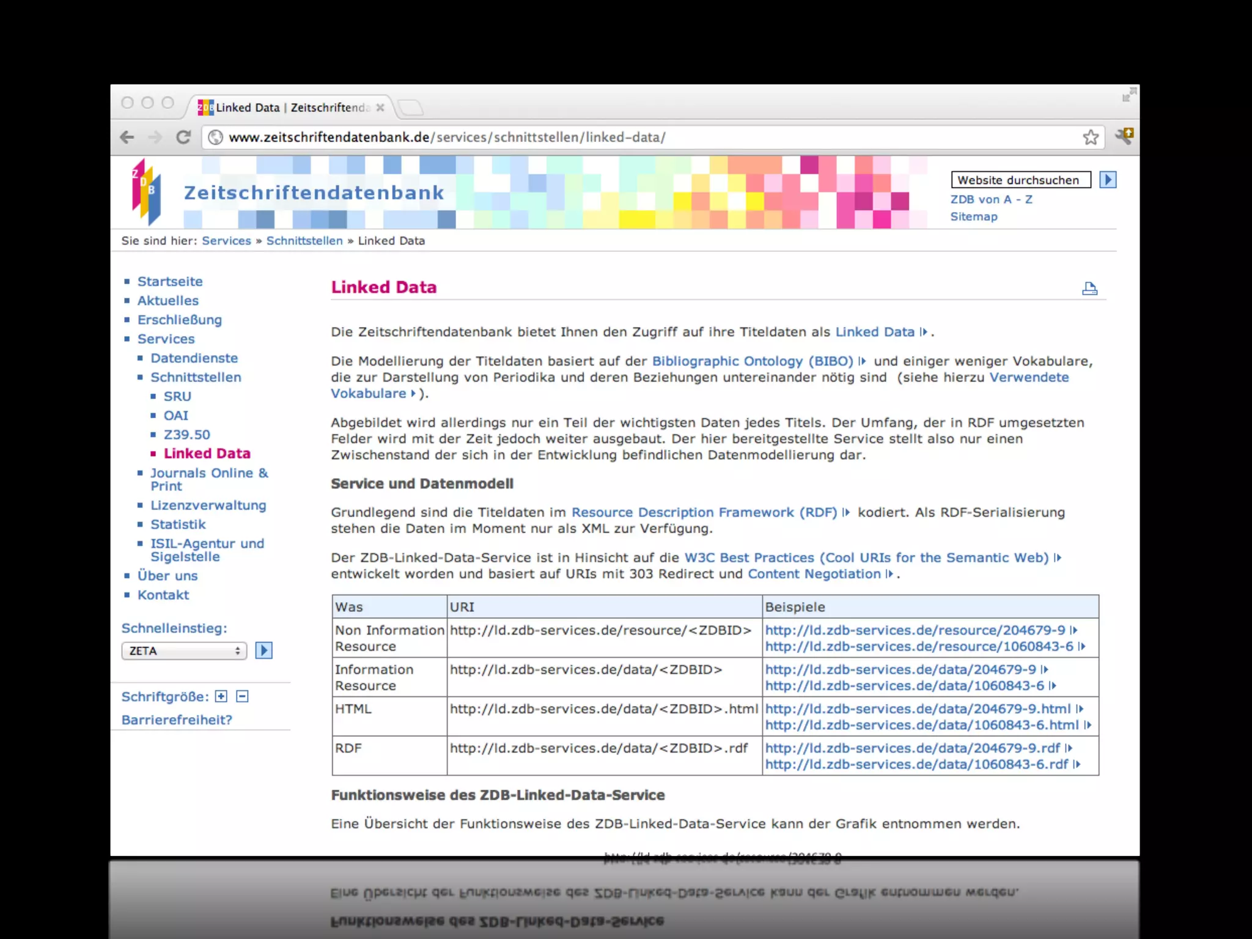1252x939 pixels.
Task: Decrease font size with minus icon
Action: (243, 696)
